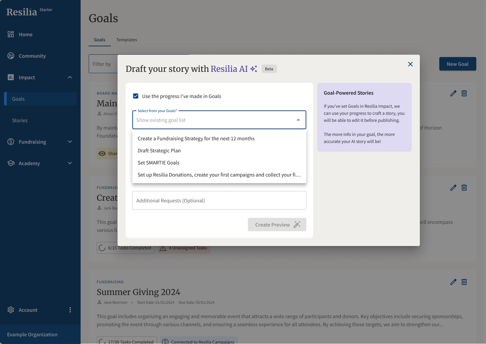Click the Start Date 01/01/2024 text

click(156, 302)
